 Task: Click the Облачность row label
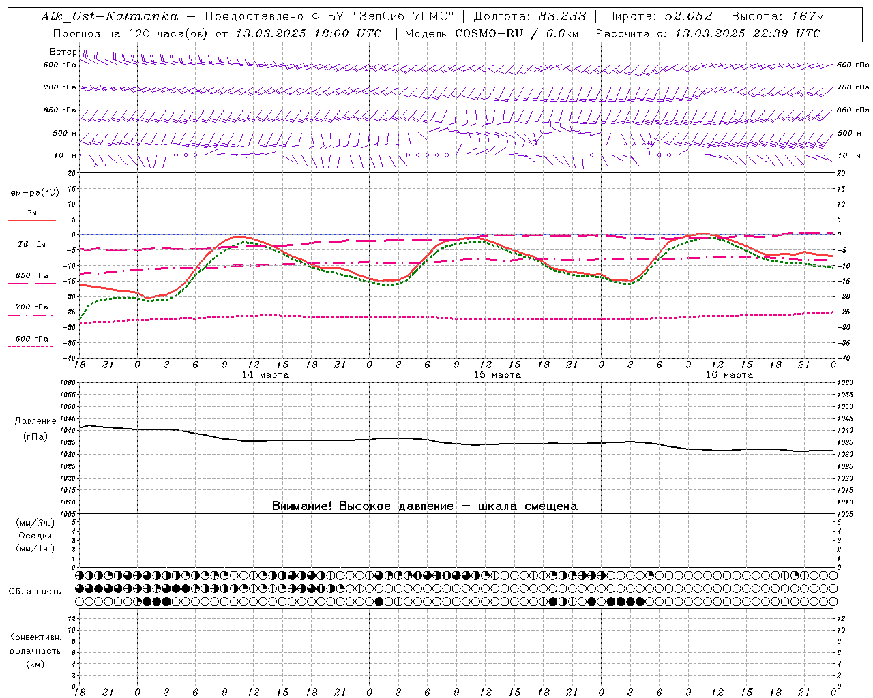[x=35, y=592]
